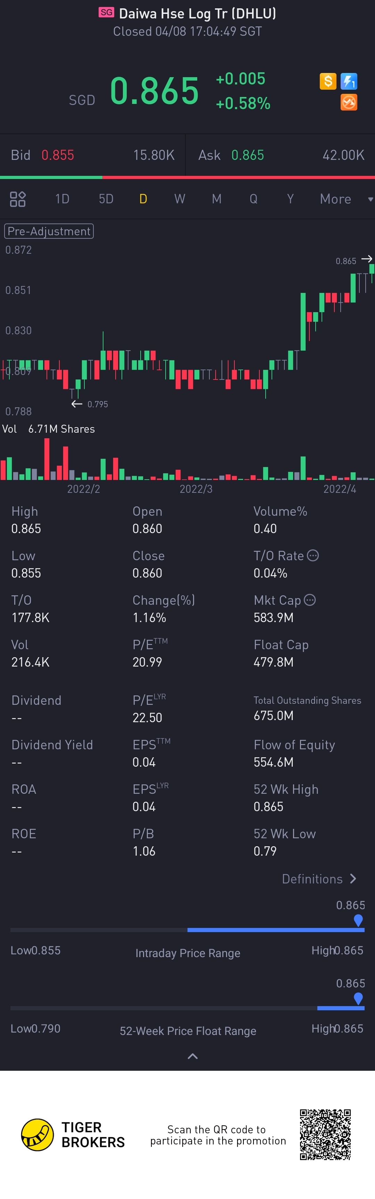Tap the Vol value 216.4K
375x1199 pixels.
coord(30,662)
